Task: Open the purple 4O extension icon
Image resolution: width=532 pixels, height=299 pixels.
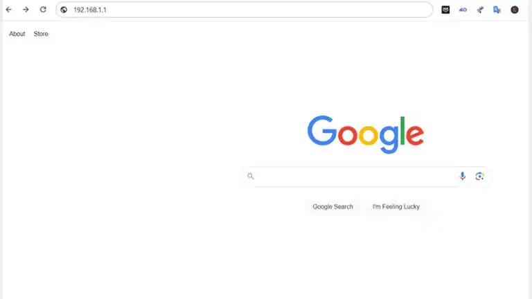Action: [x=463, y=10]
